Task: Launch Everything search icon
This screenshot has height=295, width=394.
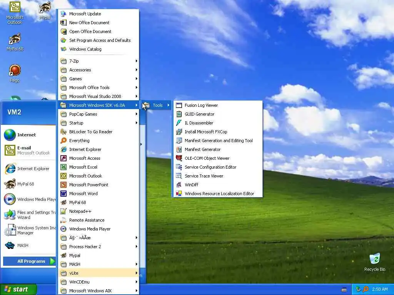Action: point(63,141)
